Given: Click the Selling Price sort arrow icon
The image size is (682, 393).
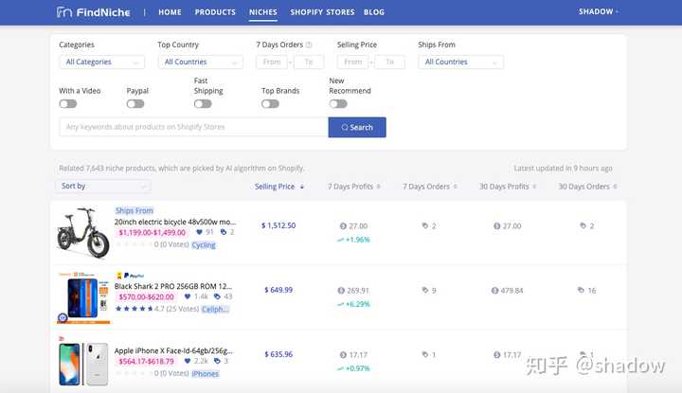Looking at the screenshot, I should point(302,187).
